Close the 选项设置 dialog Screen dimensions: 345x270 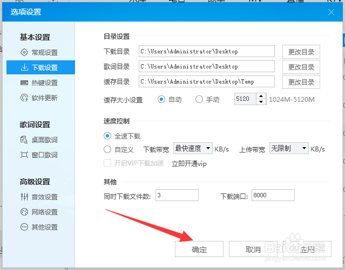tap(331, 12)
